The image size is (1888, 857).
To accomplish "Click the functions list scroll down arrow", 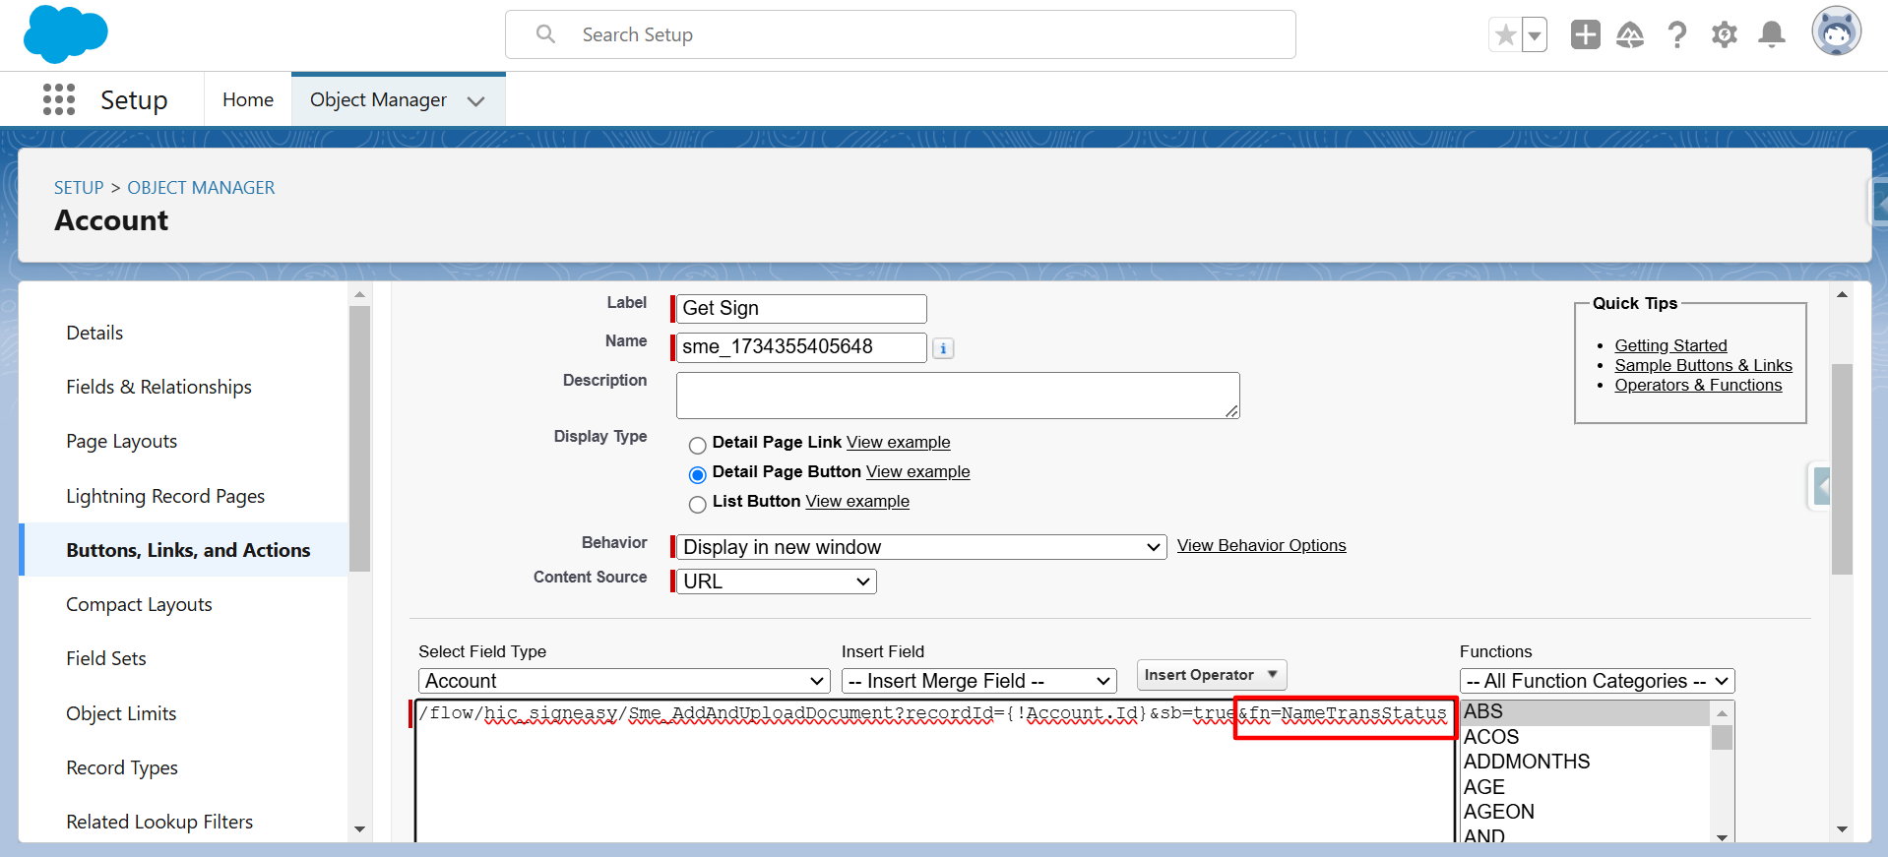I will pyautogui.click(x=1722, y=837).
